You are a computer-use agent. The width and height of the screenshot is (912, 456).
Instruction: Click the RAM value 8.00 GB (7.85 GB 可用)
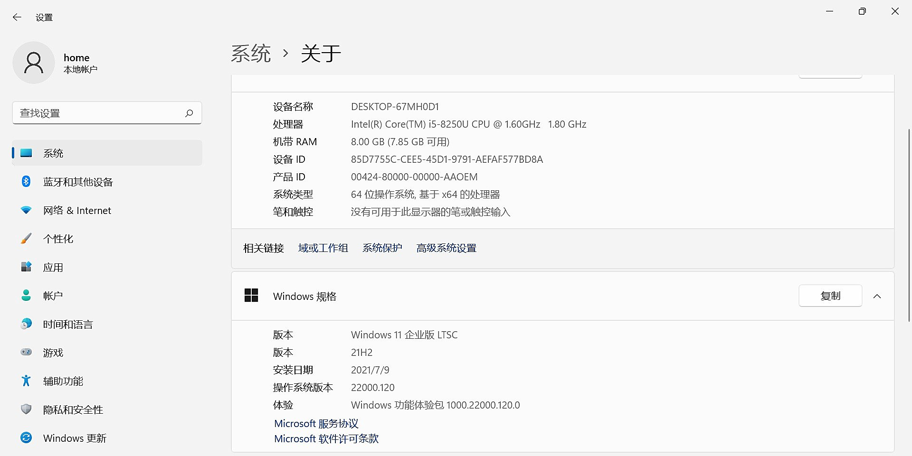400,142
